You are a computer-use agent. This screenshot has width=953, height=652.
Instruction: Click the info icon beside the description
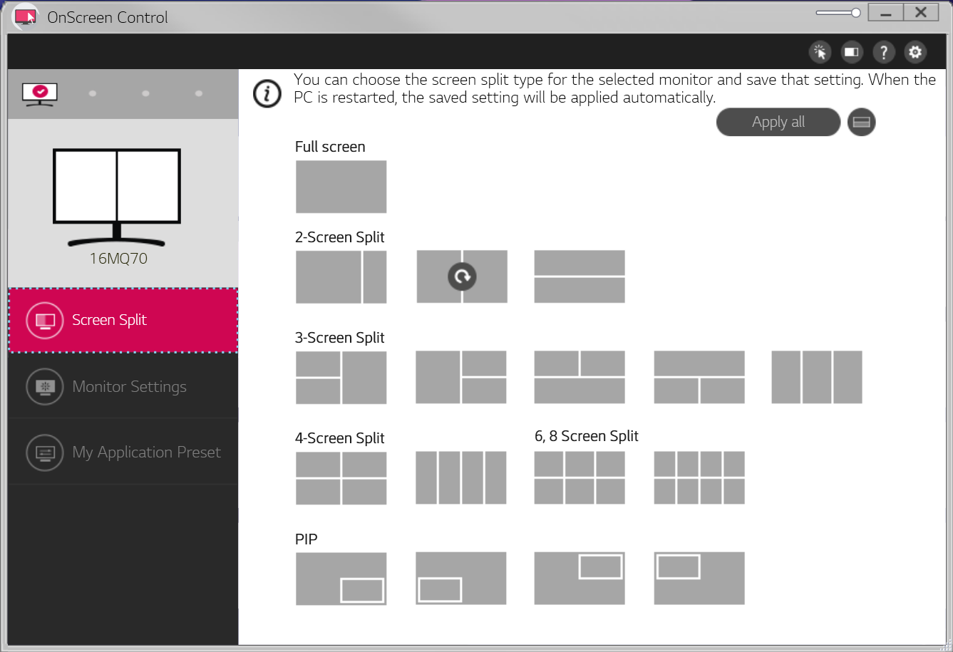click(267, 93)
